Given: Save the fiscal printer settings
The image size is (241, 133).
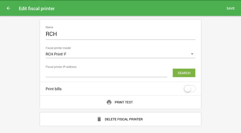Looking at the screenshot, I should click(230, 8).
